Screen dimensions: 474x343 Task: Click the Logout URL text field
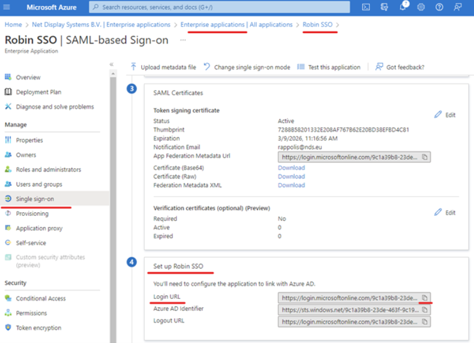(x=354, y=322)
